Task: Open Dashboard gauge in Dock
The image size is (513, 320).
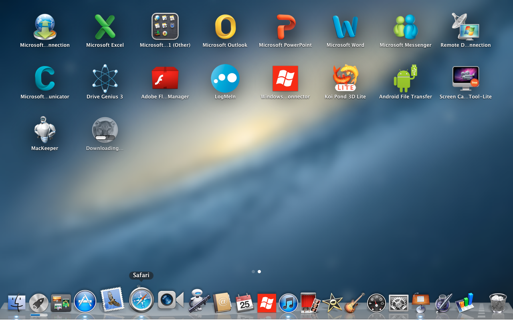Action: pos(377,303)
